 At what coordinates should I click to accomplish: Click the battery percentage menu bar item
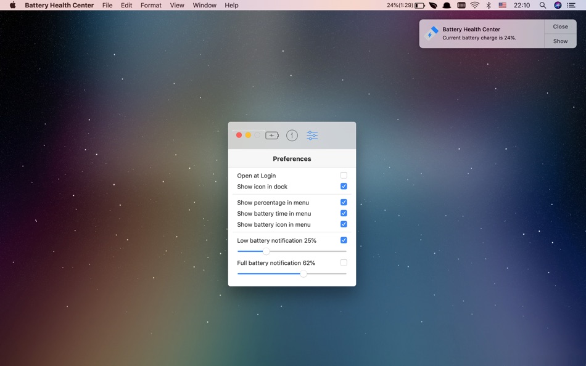pyautogui.click(x=405, y=5)
